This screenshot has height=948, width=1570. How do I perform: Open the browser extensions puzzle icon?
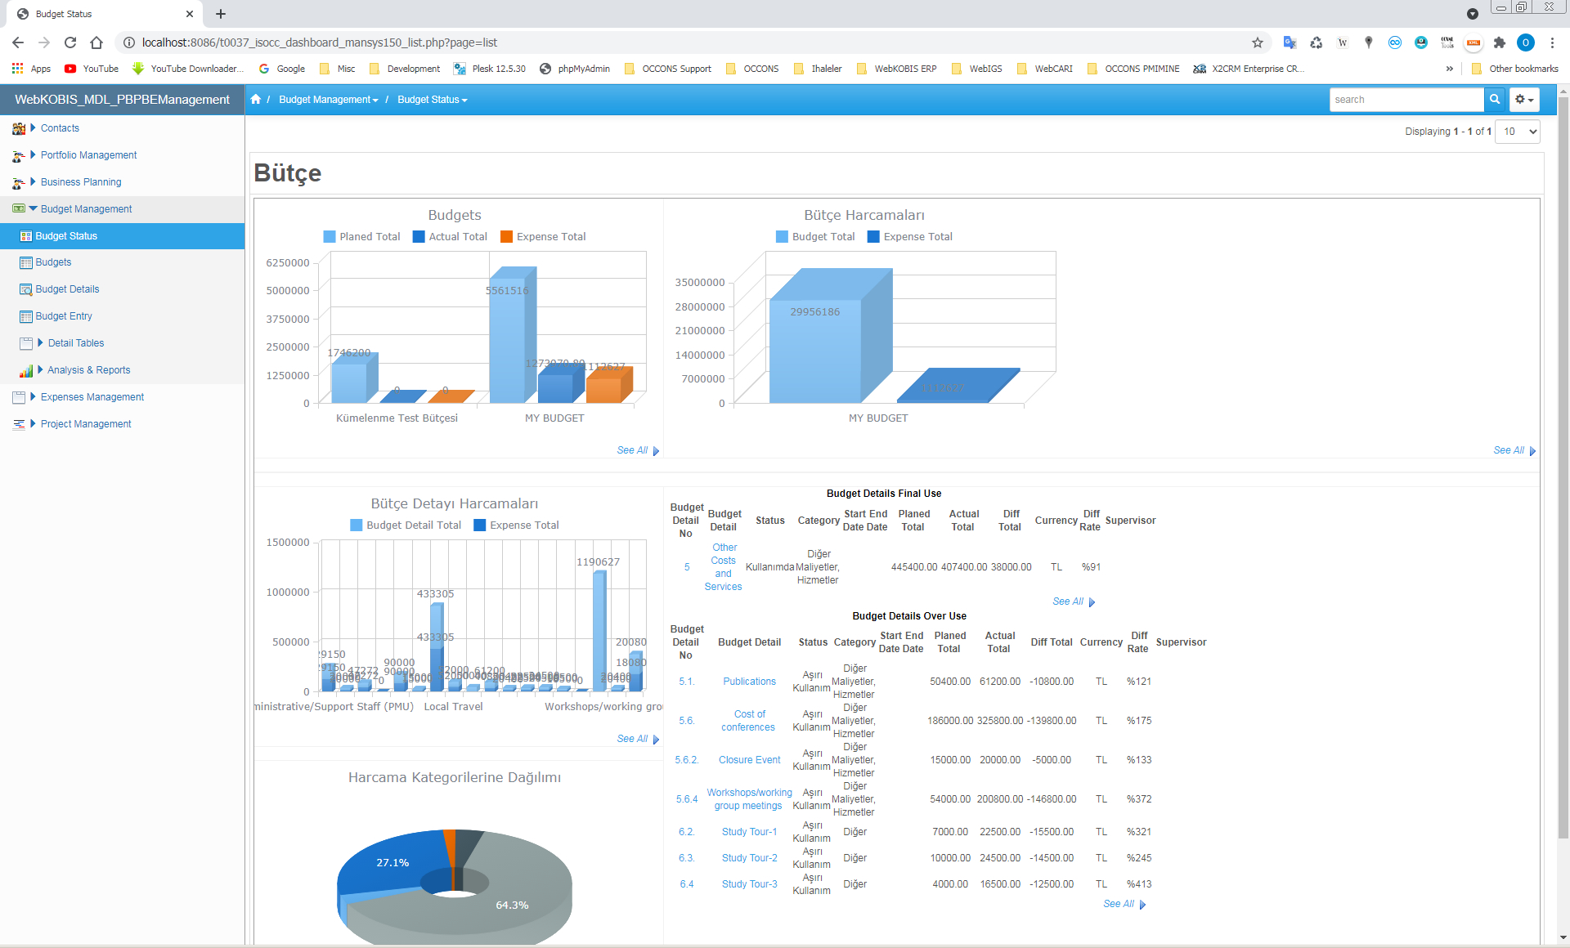pos(1500,42)
